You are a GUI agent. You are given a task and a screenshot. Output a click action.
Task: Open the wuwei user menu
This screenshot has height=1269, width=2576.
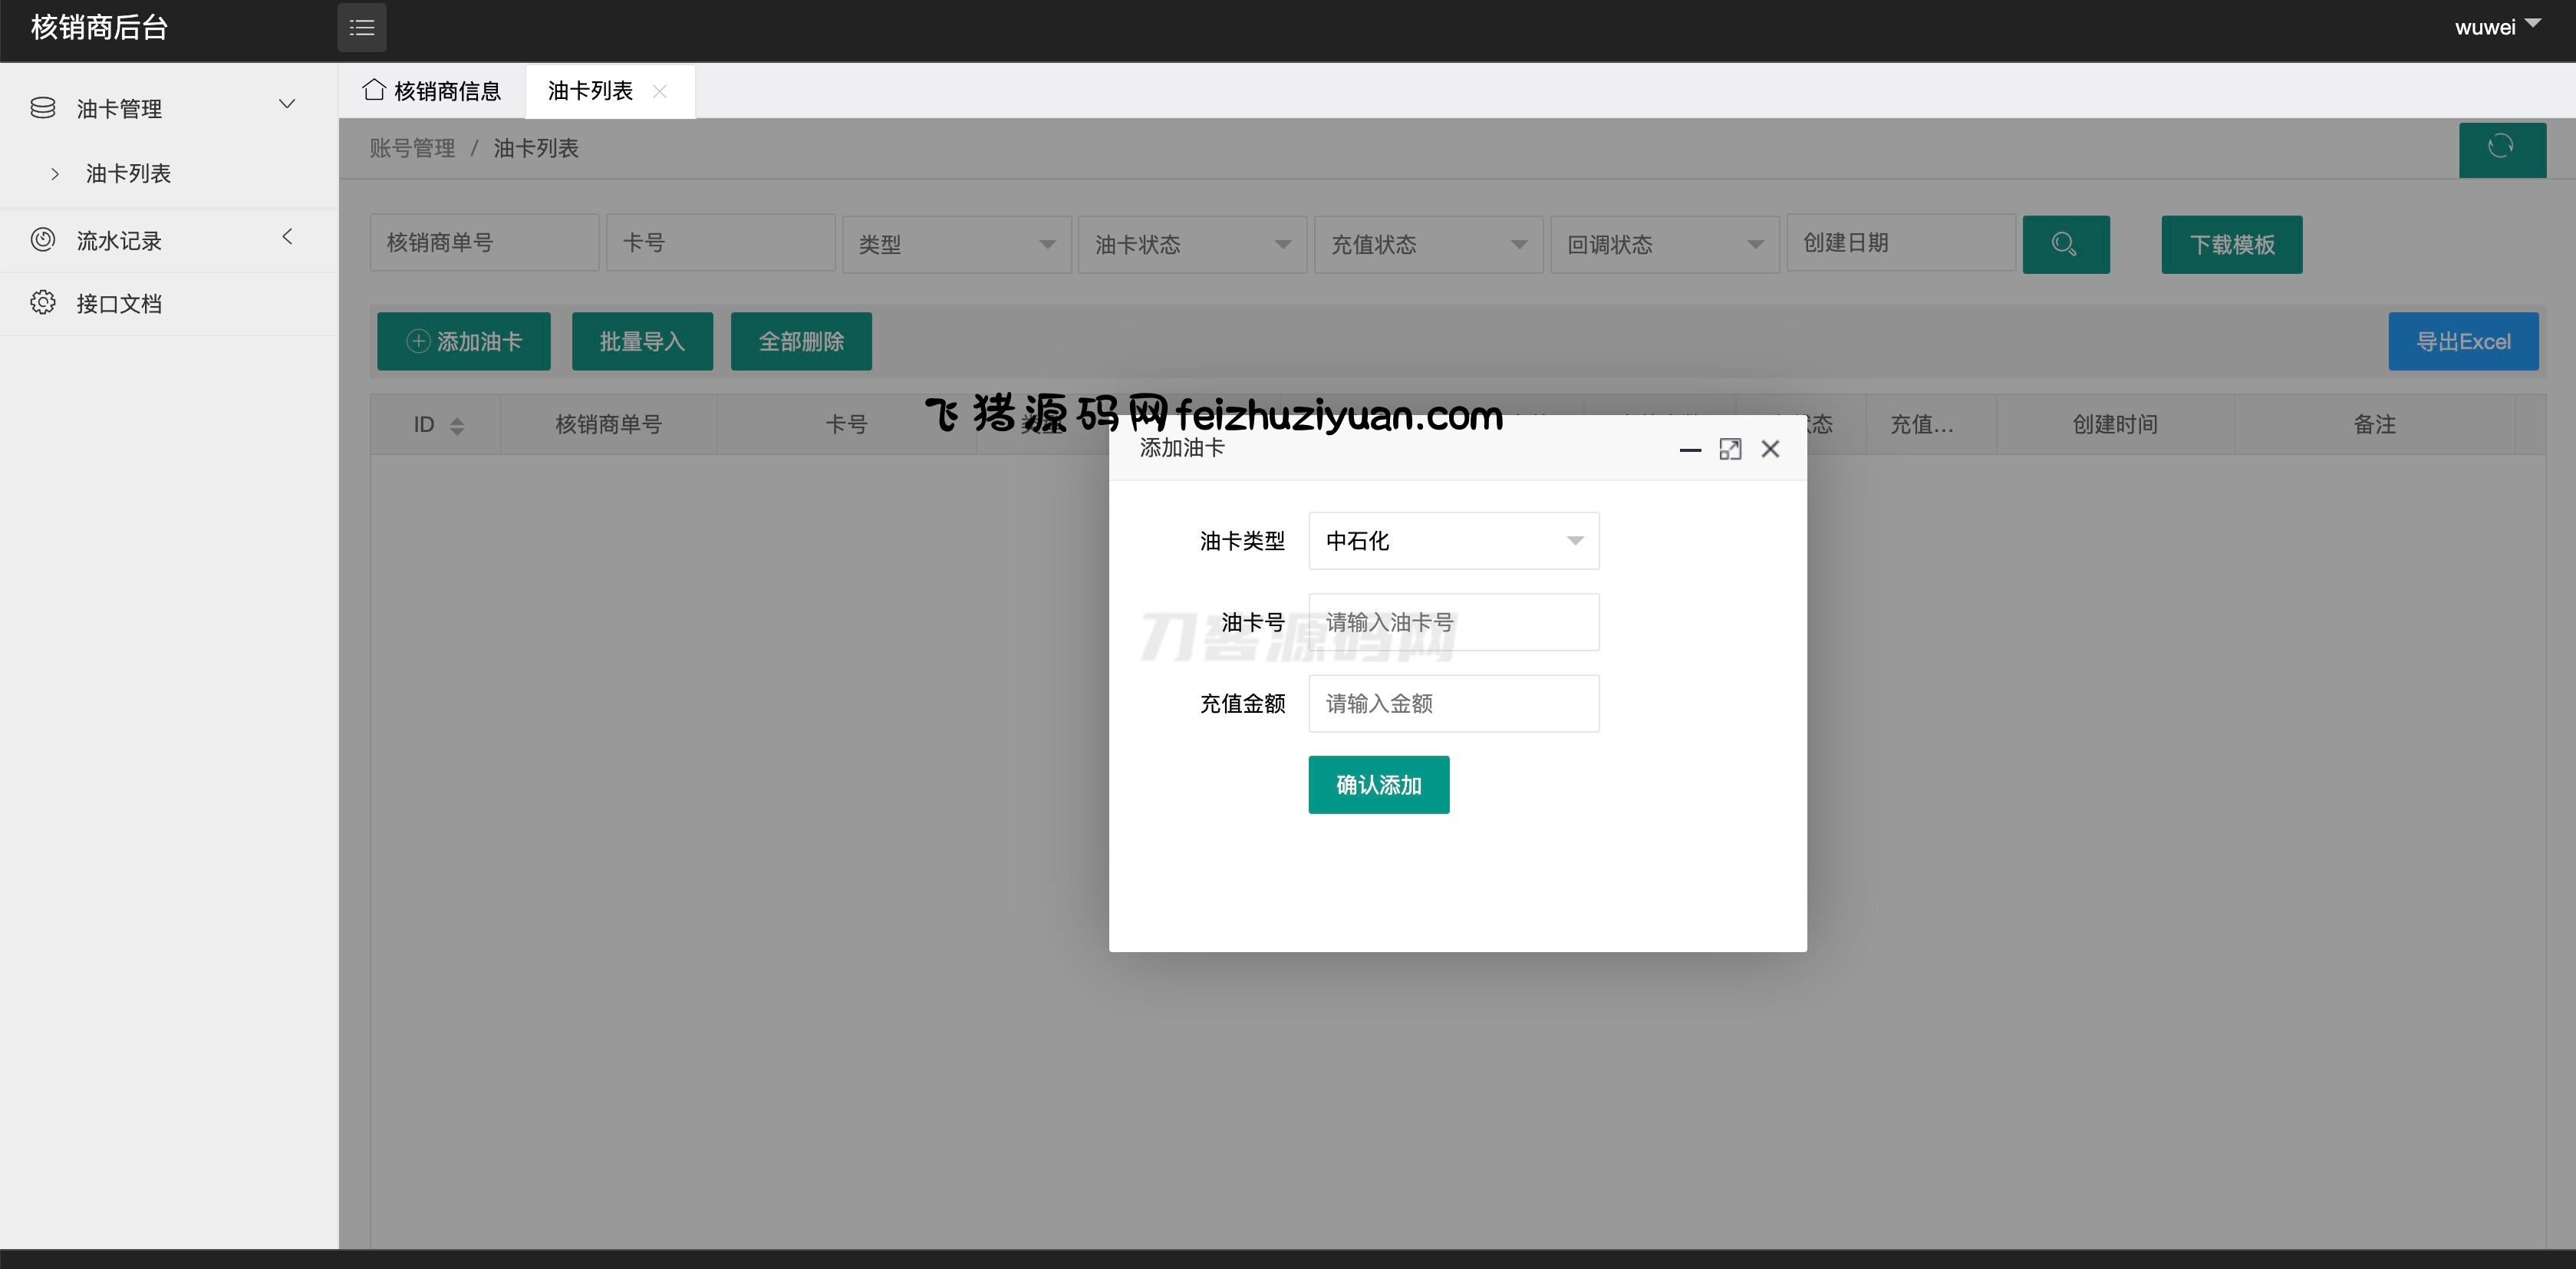pyautogui.click(x=2496, y=27)
